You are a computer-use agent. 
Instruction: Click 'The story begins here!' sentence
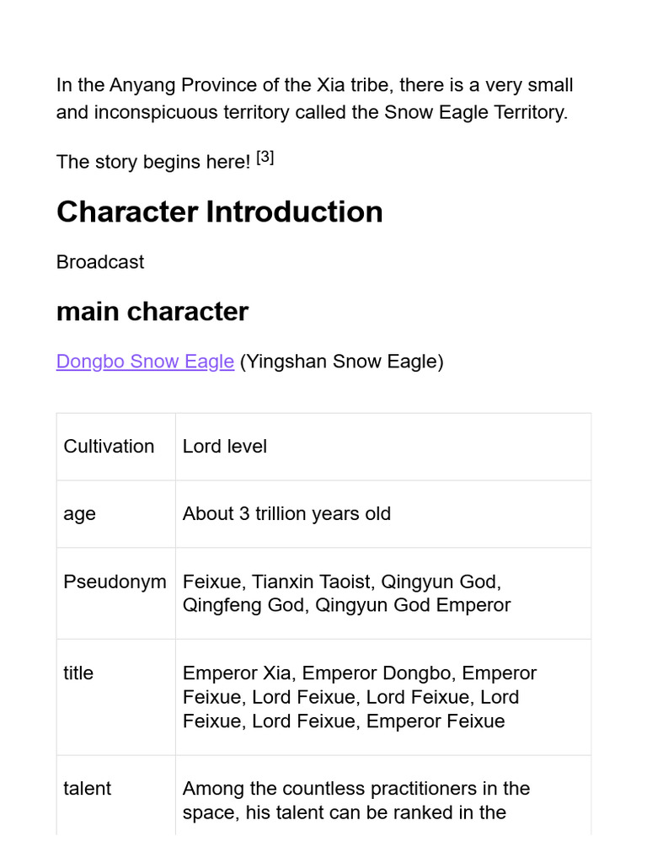[x=153, y=162]
